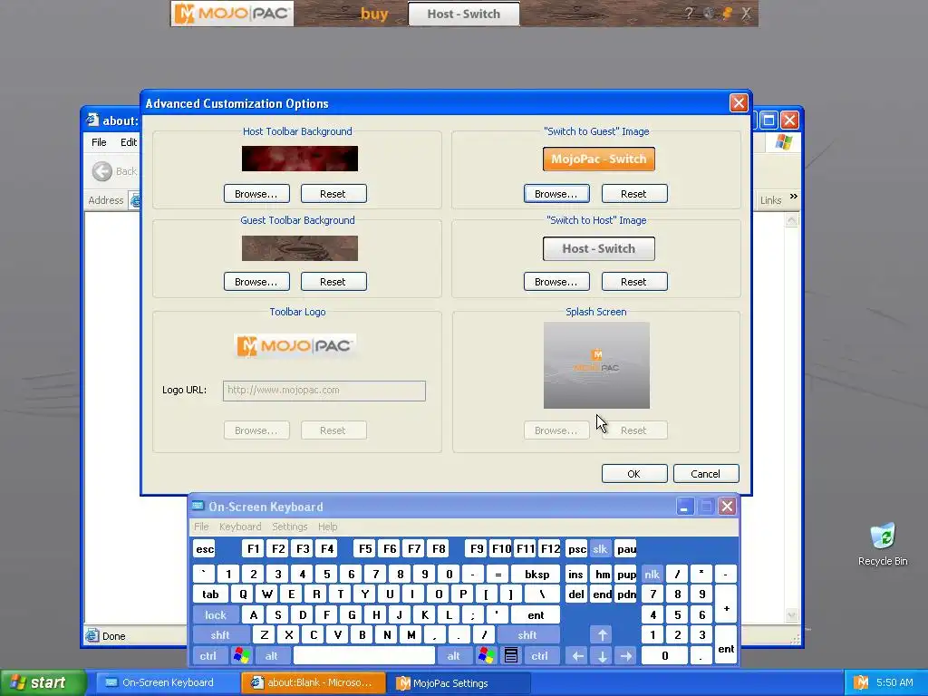
Task: Click the F5 key on On-Screen Keyboard
Action: point(365,549)
